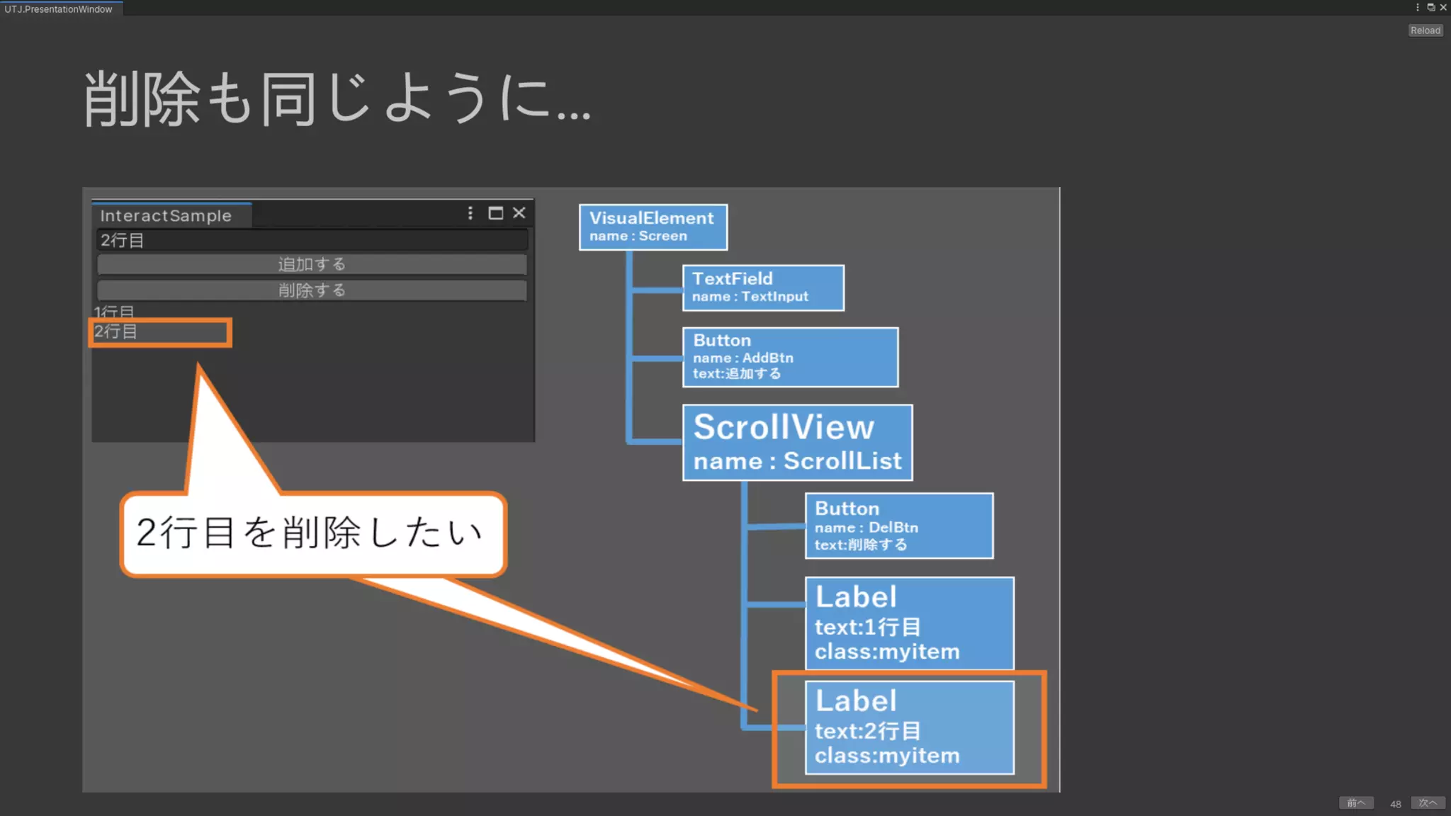Click the TextField TextInput node
The image size is (1451, 816).
click(764, 288)
